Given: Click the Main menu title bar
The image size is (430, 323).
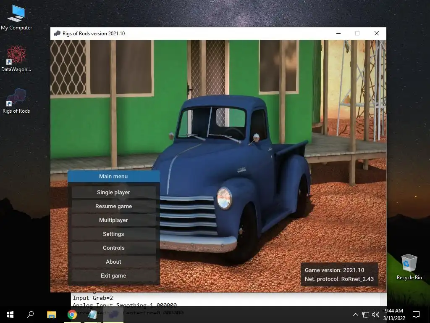Looking at the screenshot, I should point(113,176).
